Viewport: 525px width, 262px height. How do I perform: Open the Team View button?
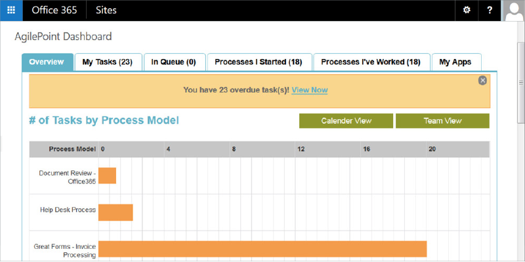point(442,121)
